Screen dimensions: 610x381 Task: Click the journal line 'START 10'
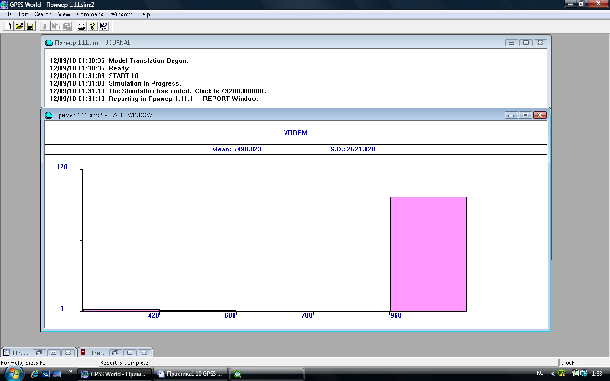123,76
